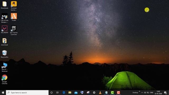This screenshot has width=169, height=95.
Task: Switch to the notepad-like running app on taskbar
Action: [106, 93]
